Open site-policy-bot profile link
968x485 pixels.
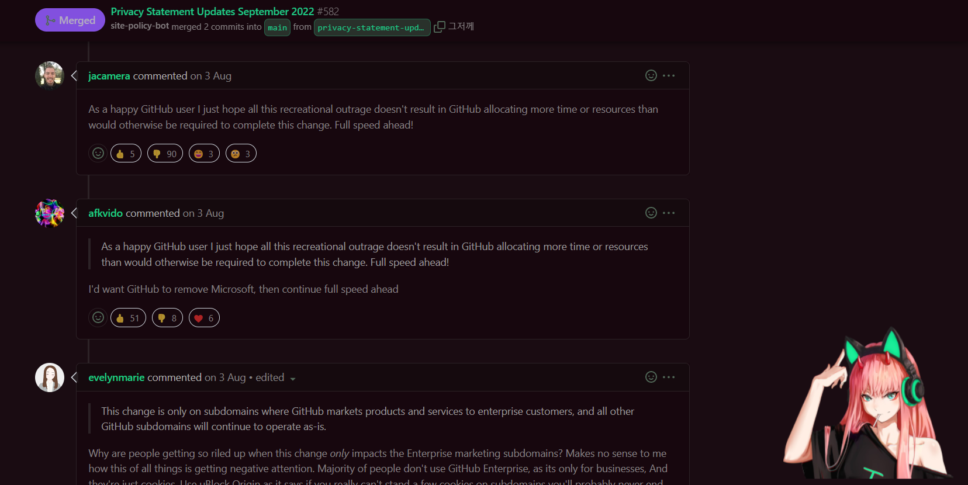pos(140,26)
